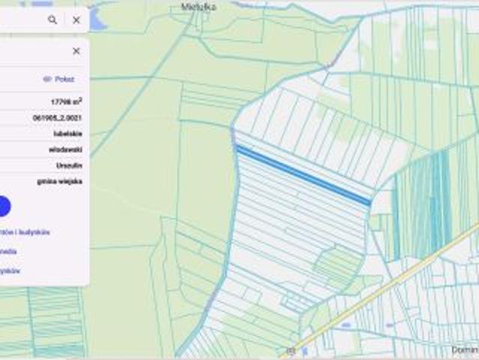This screenshot has width=479, height=360.
Task: Click the magnifying glass search icon
Action: 52,19
